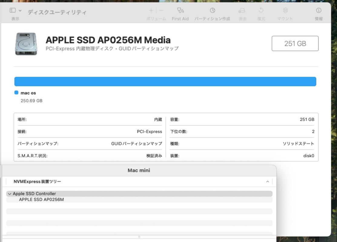This screenshot has width=337, height=242.
Task: Click the 復元 restore arrow icon
Action: [x=261, y=11]
